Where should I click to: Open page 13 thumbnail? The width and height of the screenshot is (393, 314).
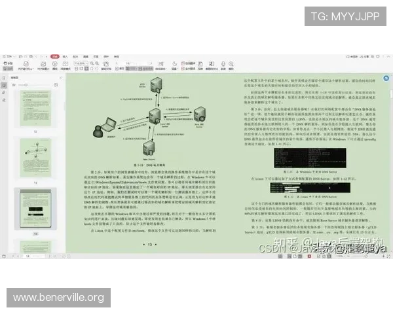click(x=35, y=158)
